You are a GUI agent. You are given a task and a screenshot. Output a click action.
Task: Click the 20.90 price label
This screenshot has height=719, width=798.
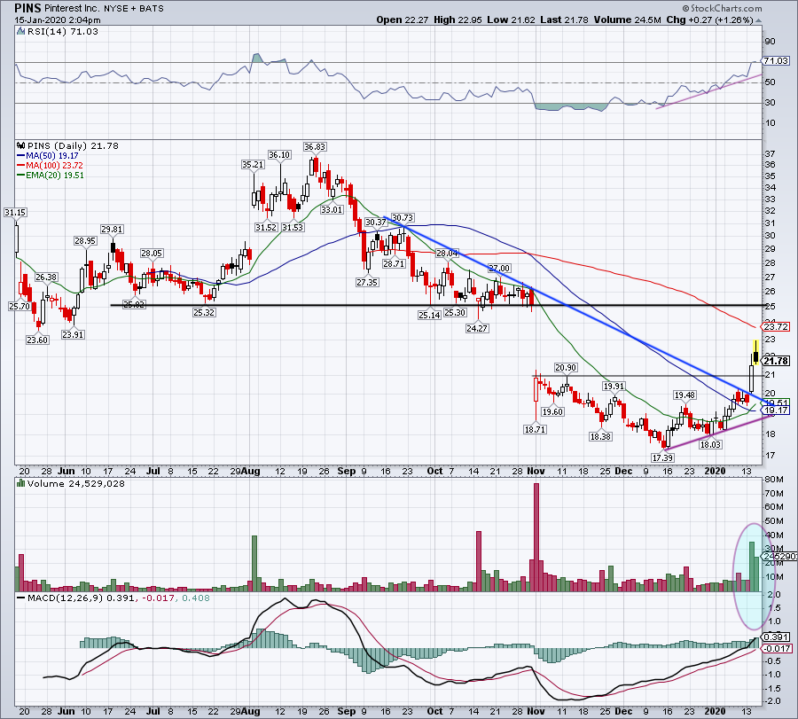click(x=566, y=367)
